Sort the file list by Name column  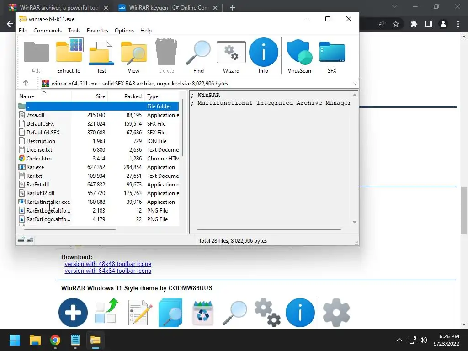(44, 96)
